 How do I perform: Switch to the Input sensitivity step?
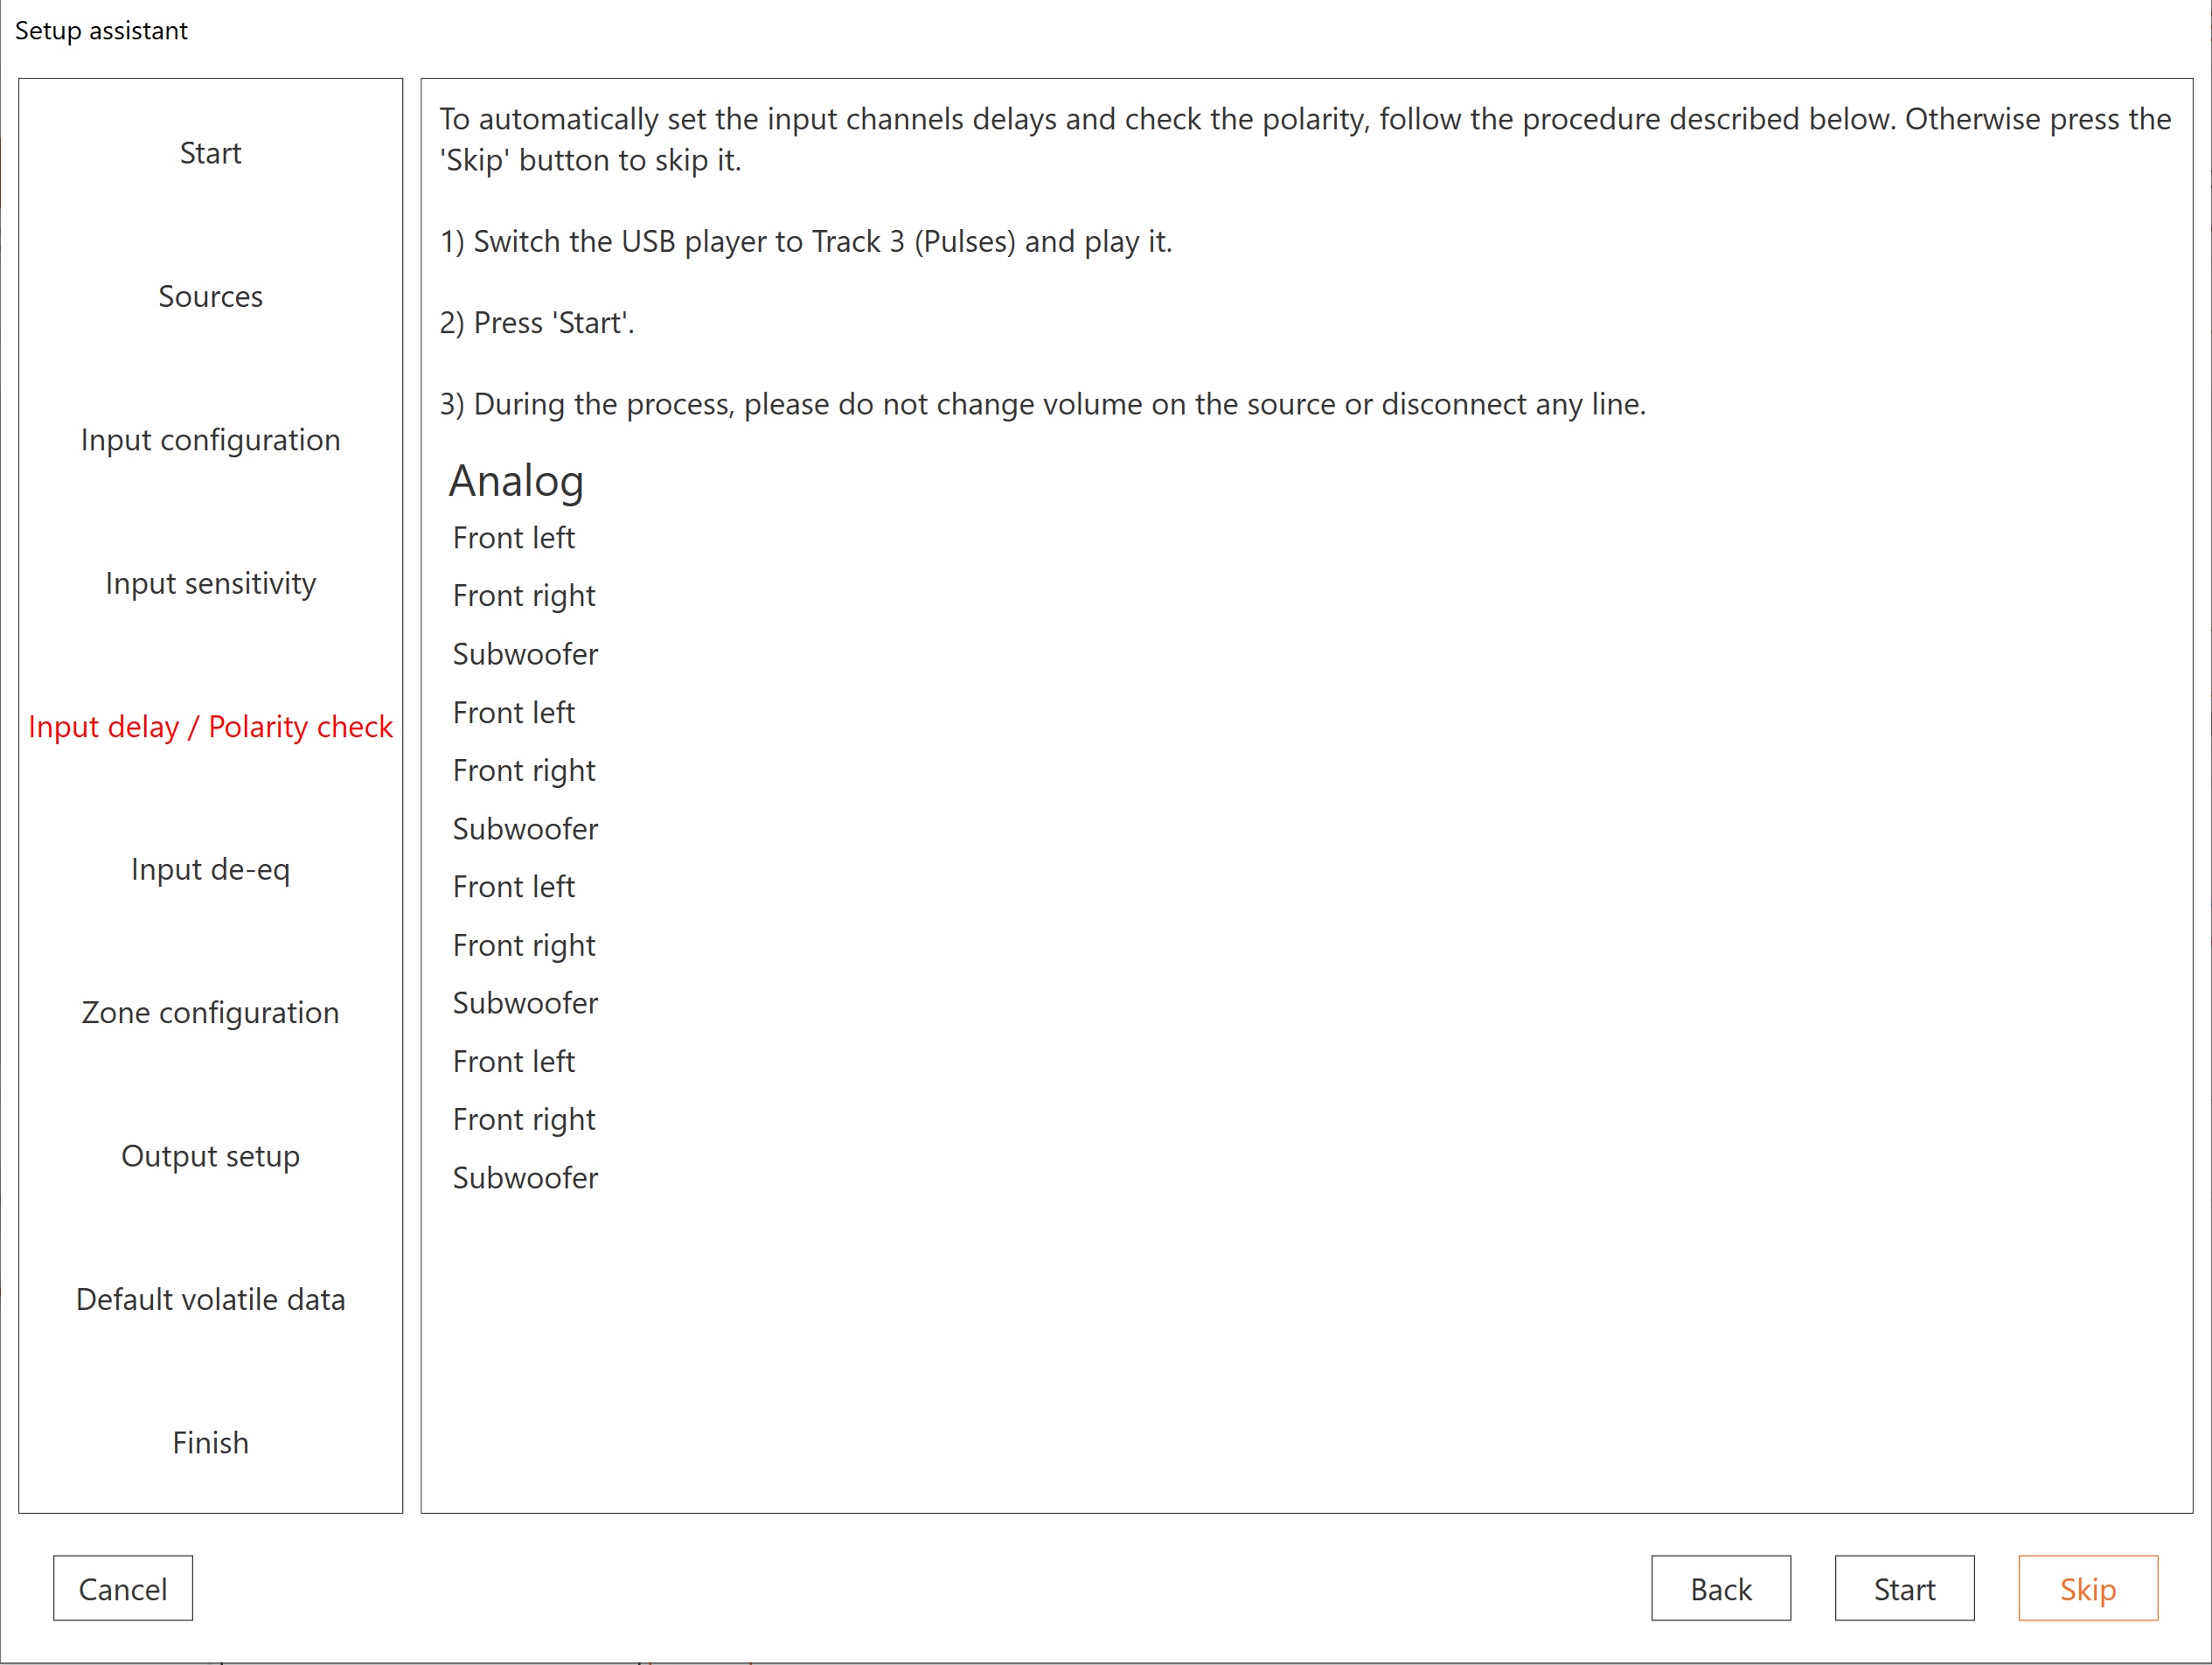[210, 583]
